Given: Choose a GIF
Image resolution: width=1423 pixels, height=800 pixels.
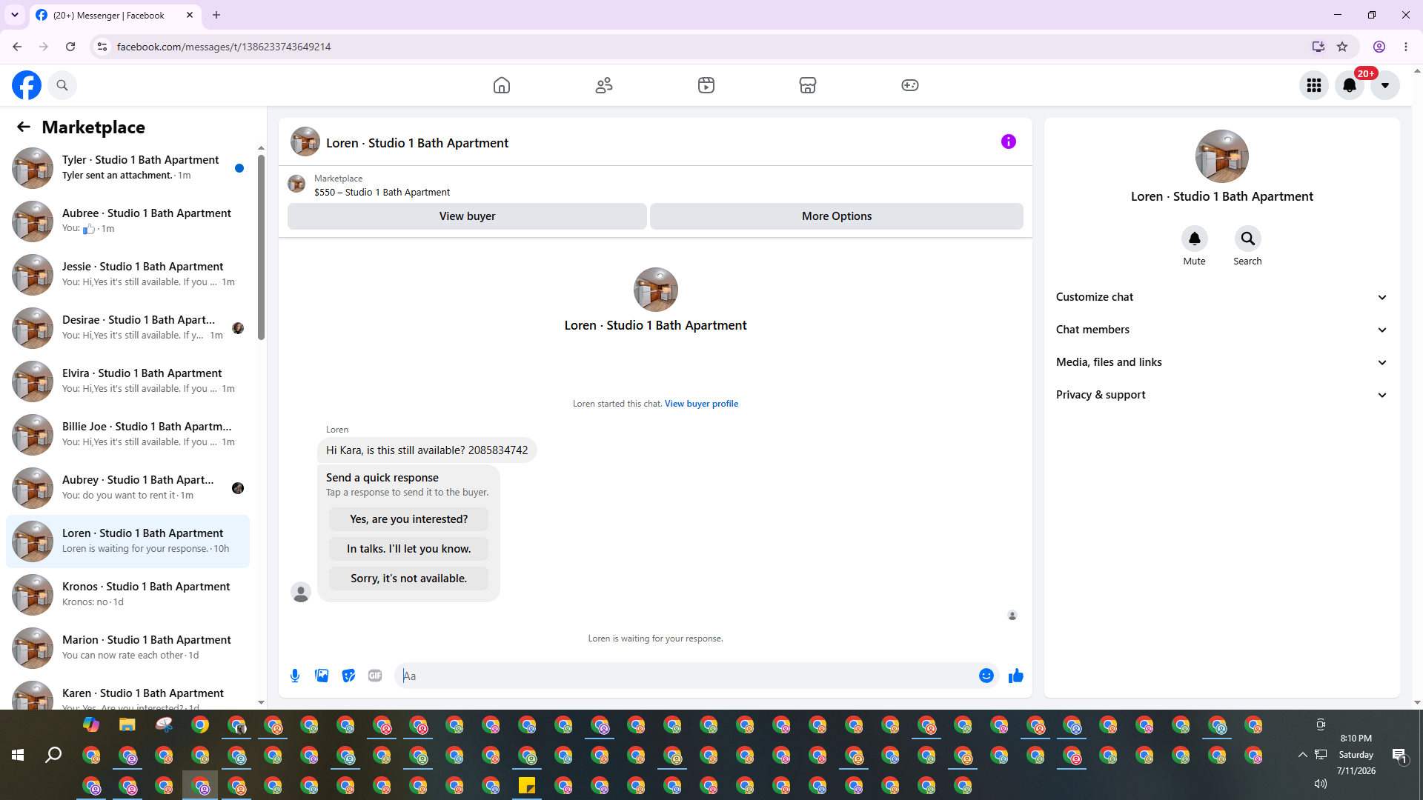Looking at the screenshot, I should [375, 676].
